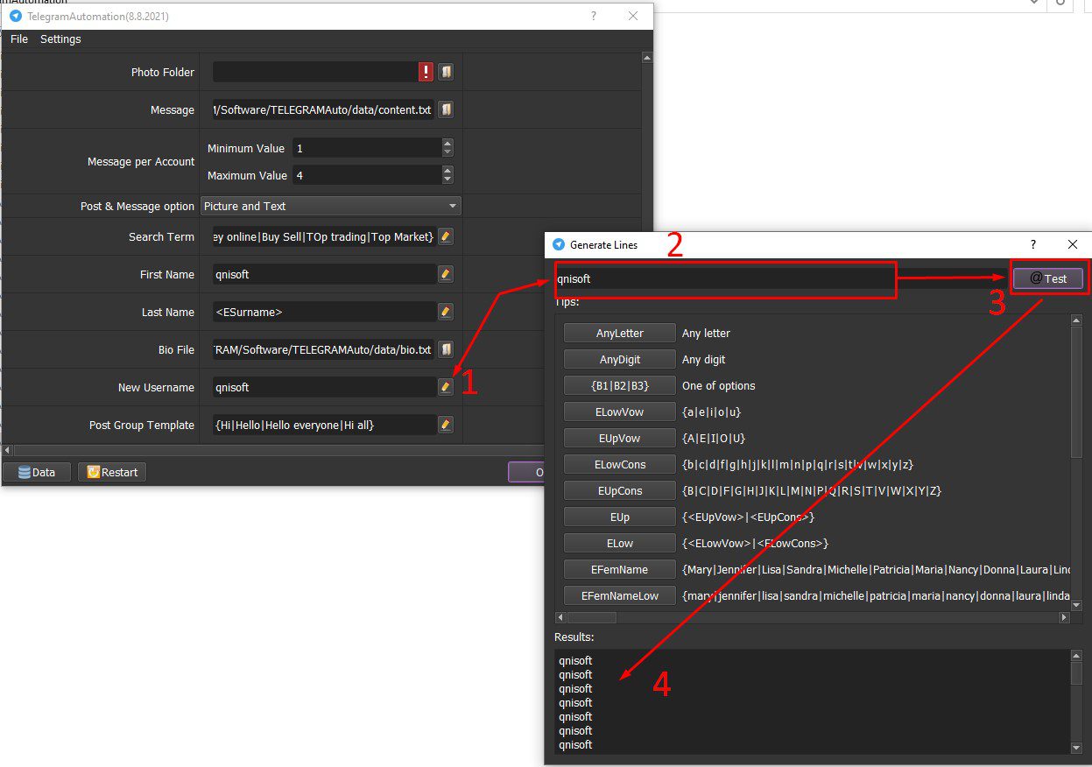Click the main settings horizontal scrollbar
The width and height of the screenshot is (1092, 767).
[x=321, y=450]
